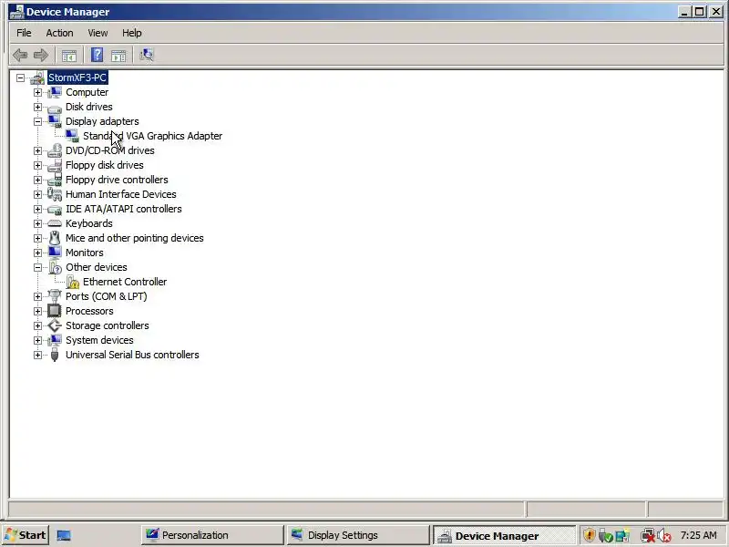Click the Ethernet Controller warning icon
Image resolution: width=729 pixels, height=547 pixels.
click(x=73, y=282)
